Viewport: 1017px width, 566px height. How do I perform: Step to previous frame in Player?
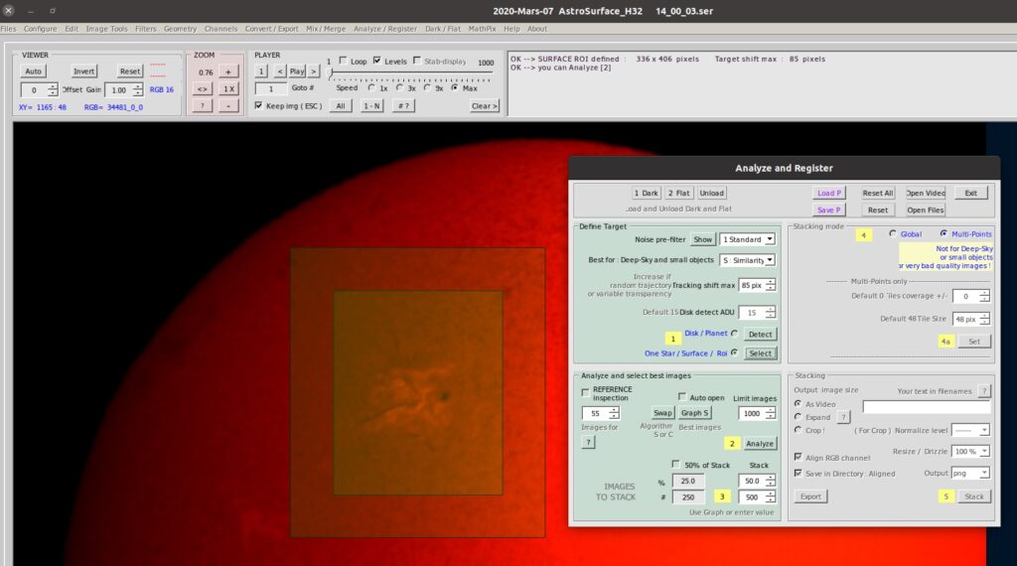click(280, 71)
